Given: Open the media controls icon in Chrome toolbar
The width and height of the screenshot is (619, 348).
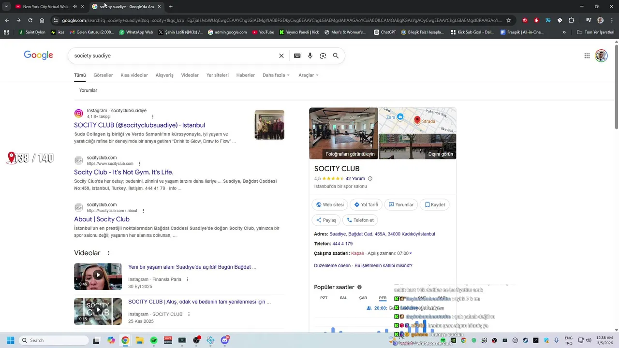Looking at the screenshot, I should pyautogui.click(x=589, y=20).
